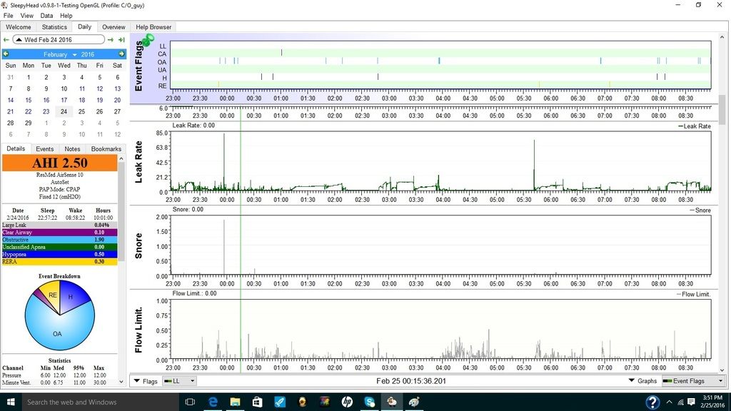Image resolution: width=731 pixels, height=411 pixels.
Task: Open the Bookmarks tab in the left panel
Action: (x=106, y=149)
